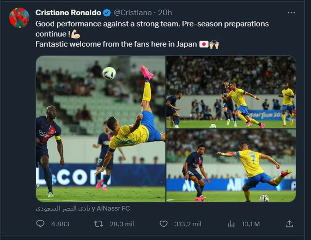Open the 20h timestamp link
Screen dimensions: 311x240
(165, 13)
